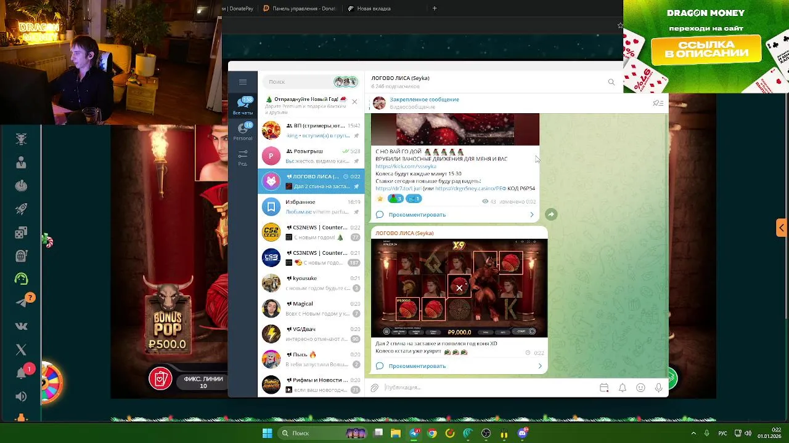The width and height of the screenshot is (789, 443).
Task: Open the VK icon in casino sidebar
Action: pyautogui.click(x=21, y=326)
